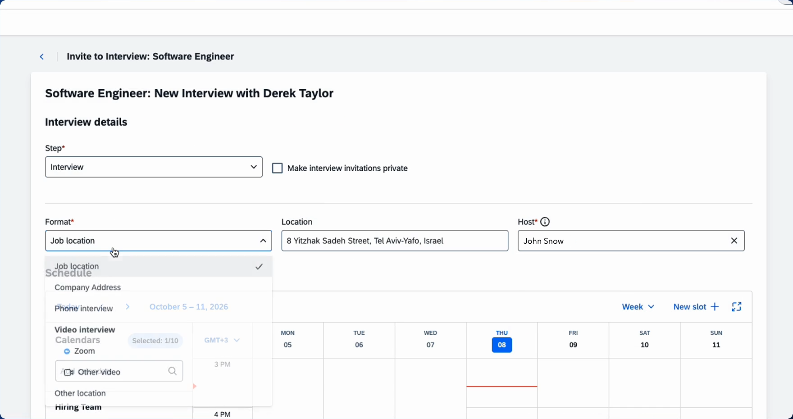Expand calendar to full screen

(x=737, y=307)
